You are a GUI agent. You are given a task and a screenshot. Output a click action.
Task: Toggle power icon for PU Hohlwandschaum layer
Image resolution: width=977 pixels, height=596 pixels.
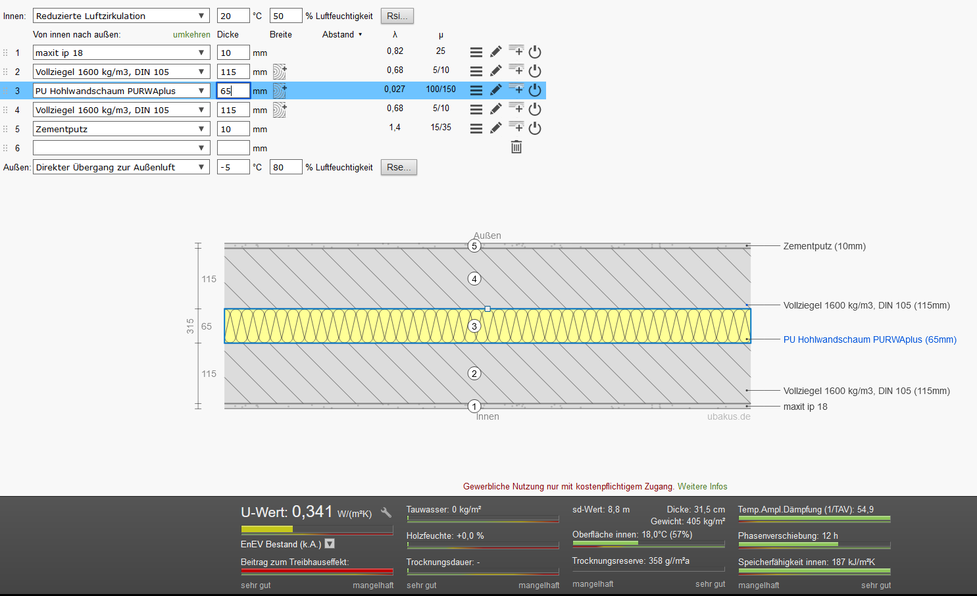(535, 90)
